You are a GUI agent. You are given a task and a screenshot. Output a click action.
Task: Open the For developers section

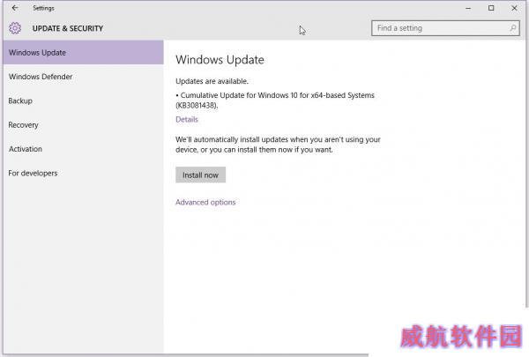tap(84, 173)
